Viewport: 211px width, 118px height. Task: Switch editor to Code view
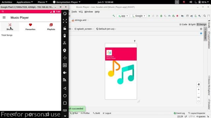183,24
